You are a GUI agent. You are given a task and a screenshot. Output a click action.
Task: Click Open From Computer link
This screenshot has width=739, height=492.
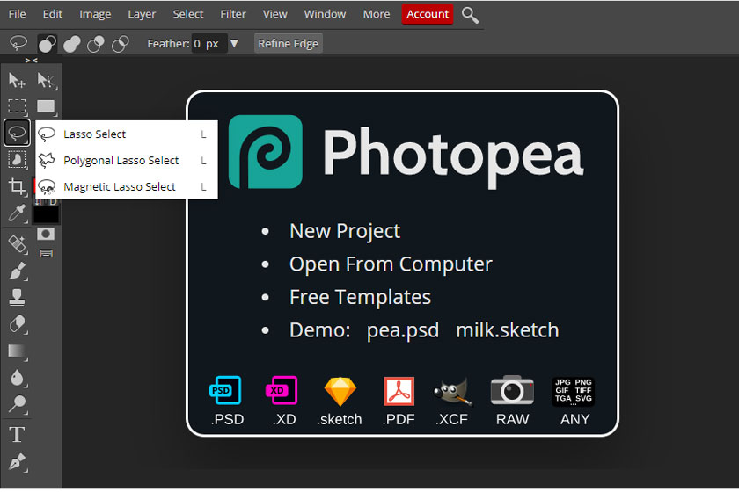391,264
